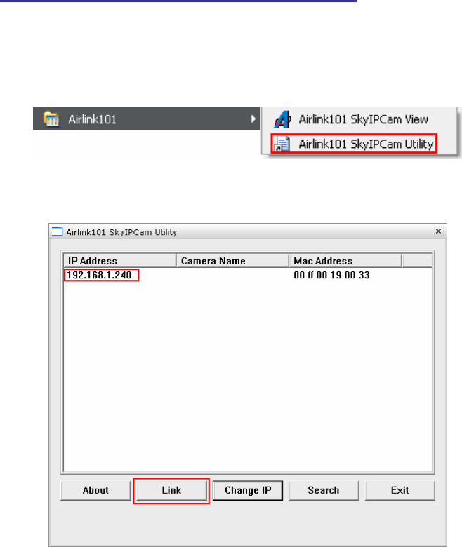Image resolution: width=462 pixels, height=547 pixels.
Task: Click the Airlink101 folder icon
Action: [51, 119]
